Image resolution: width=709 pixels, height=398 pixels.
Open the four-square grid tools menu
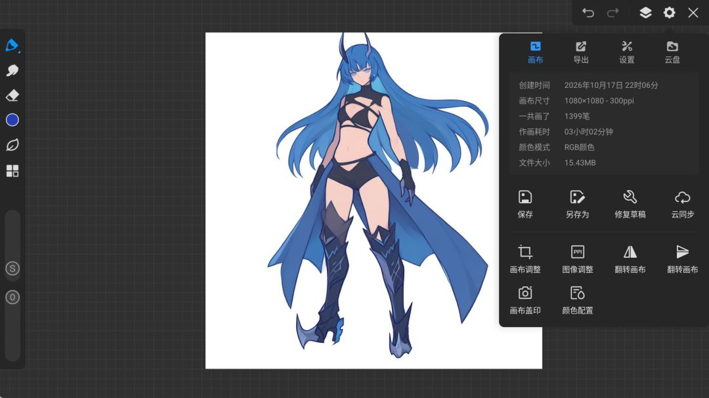tap(12, 170)
